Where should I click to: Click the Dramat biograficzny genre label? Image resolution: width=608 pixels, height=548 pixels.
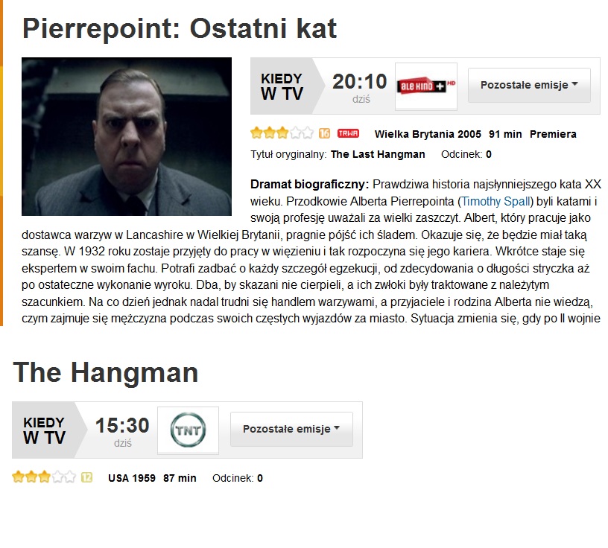click(x=309, y=184)
